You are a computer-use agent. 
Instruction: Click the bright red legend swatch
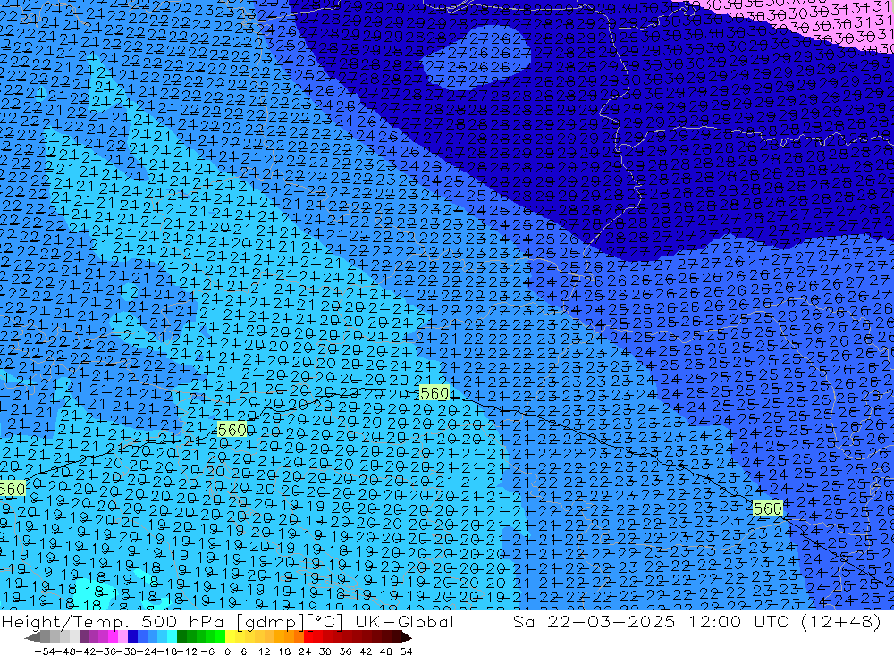click(x=308, y=636)
